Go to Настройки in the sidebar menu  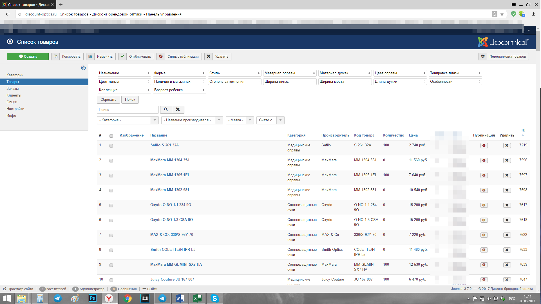tap(15, 109)
